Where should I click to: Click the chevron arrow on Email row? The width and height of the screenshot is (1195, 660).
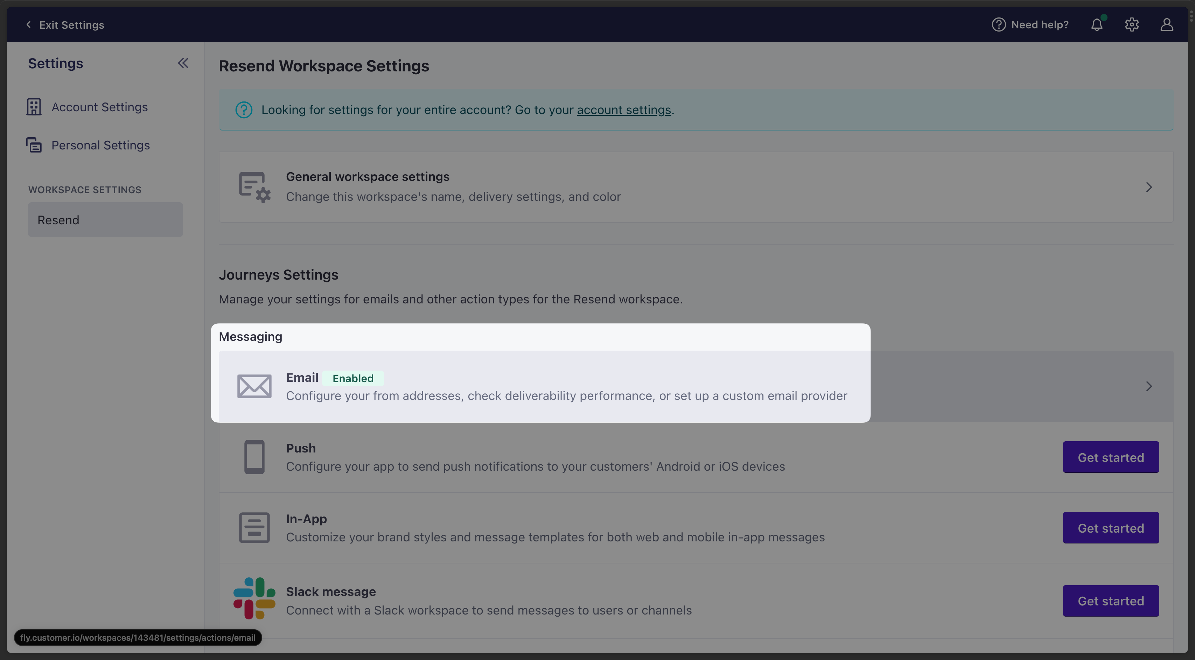click(x=1148, y=386)
